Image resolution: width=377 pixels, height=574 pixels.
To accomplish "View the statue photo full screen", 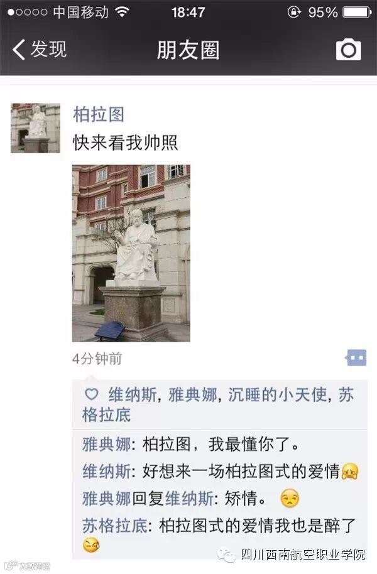I will (x=131, y=253).
